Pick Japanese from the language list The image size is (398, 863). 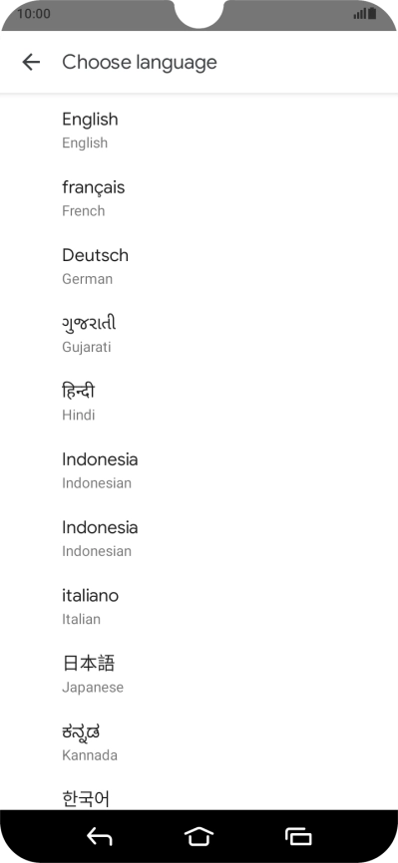[199, 675]
